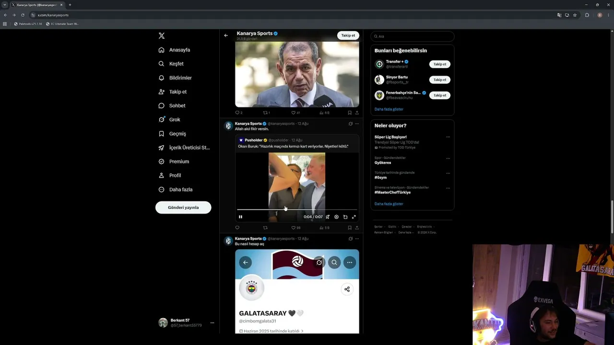
Task: Open options for Gyökeres trend
Action: click(448, 158)
